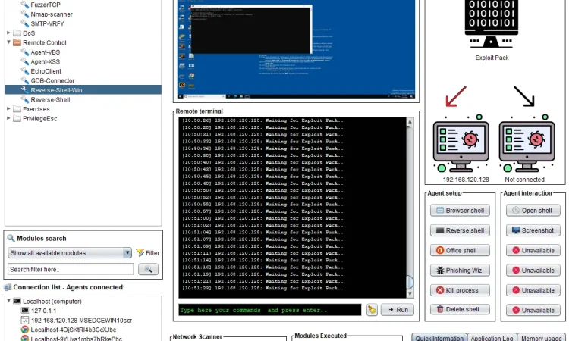Collapse the Remote Control folder

coord(8,43)
